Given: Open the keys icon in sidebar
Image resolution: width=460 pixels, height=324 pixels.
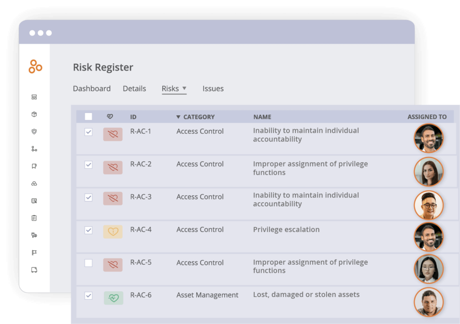Looking at the screenshot, I should [x=34, y=235].
